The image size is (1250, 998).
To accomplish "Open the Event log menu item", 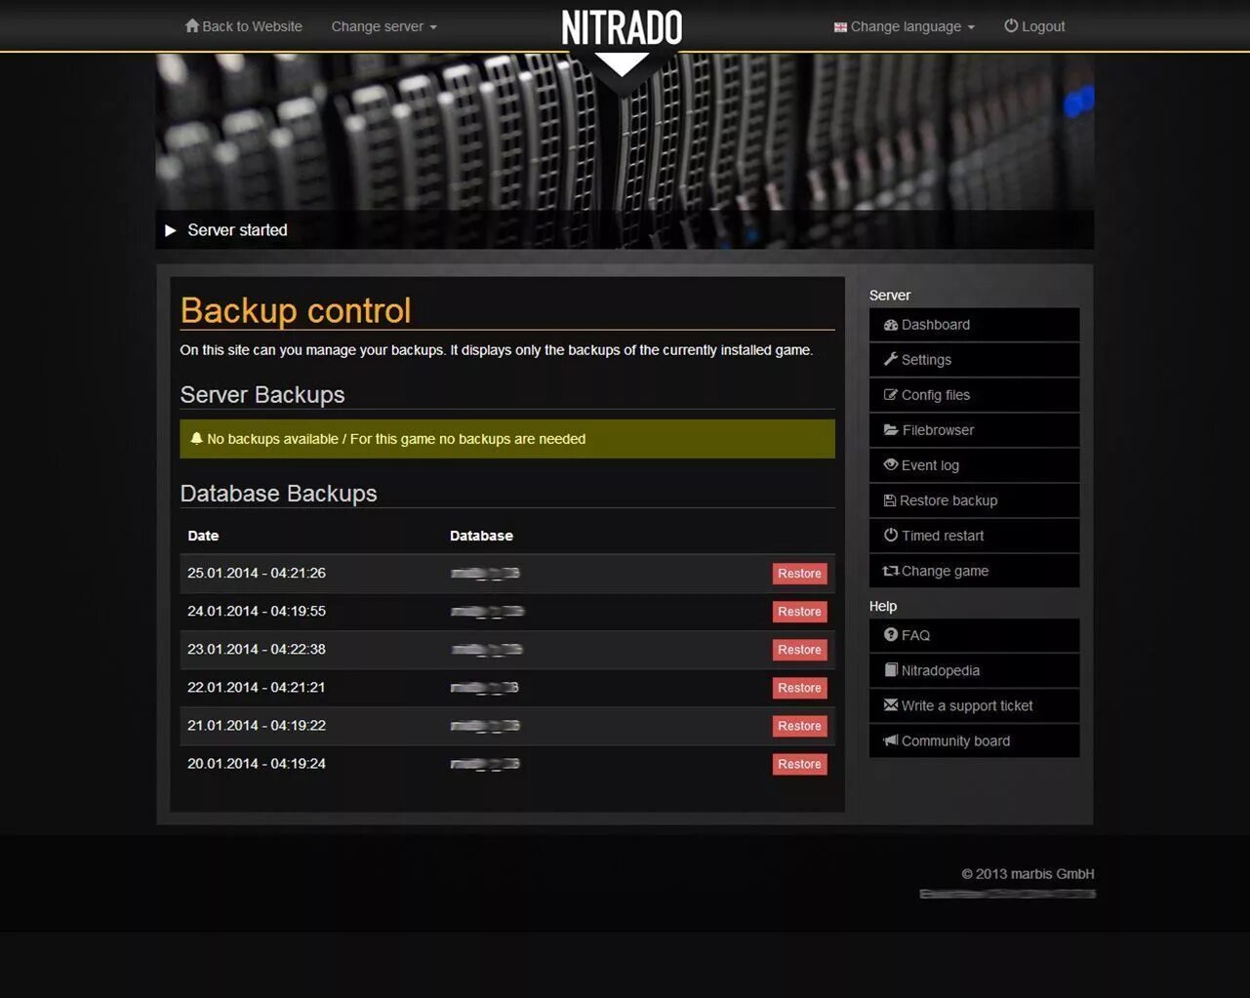I will click(x=974, y=465).
